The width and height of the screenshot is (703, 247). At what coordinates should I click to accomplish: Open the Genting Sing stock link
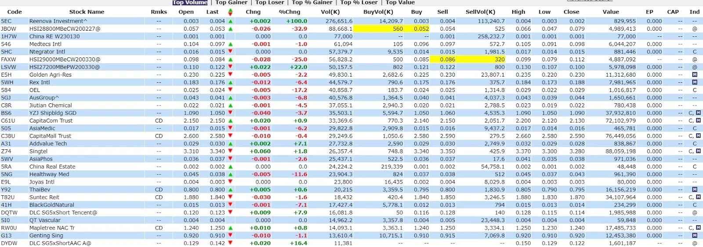(46, 236)
